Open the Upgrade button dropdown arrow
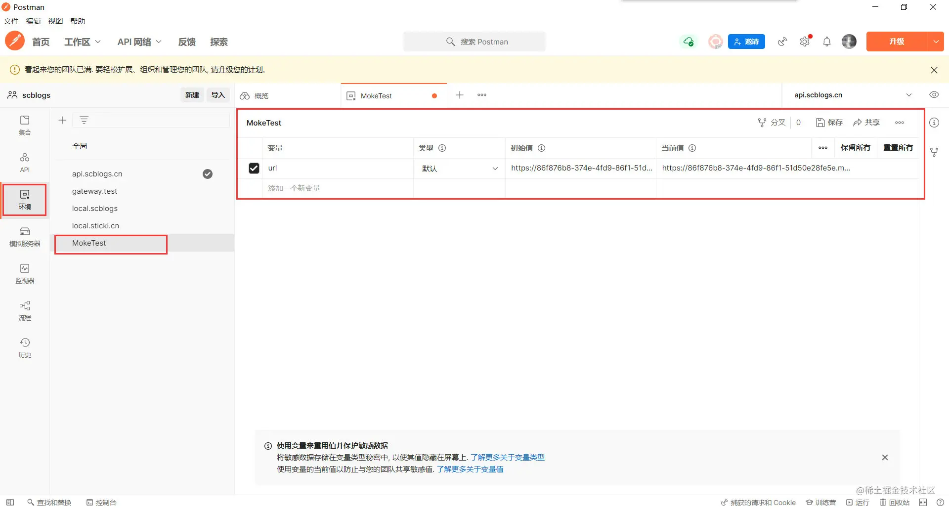The width and height of the screenshot is (949, 509). (x=936, y=42)
